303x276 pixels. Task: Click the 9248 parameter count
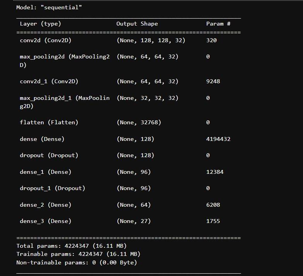coord(213,81)
